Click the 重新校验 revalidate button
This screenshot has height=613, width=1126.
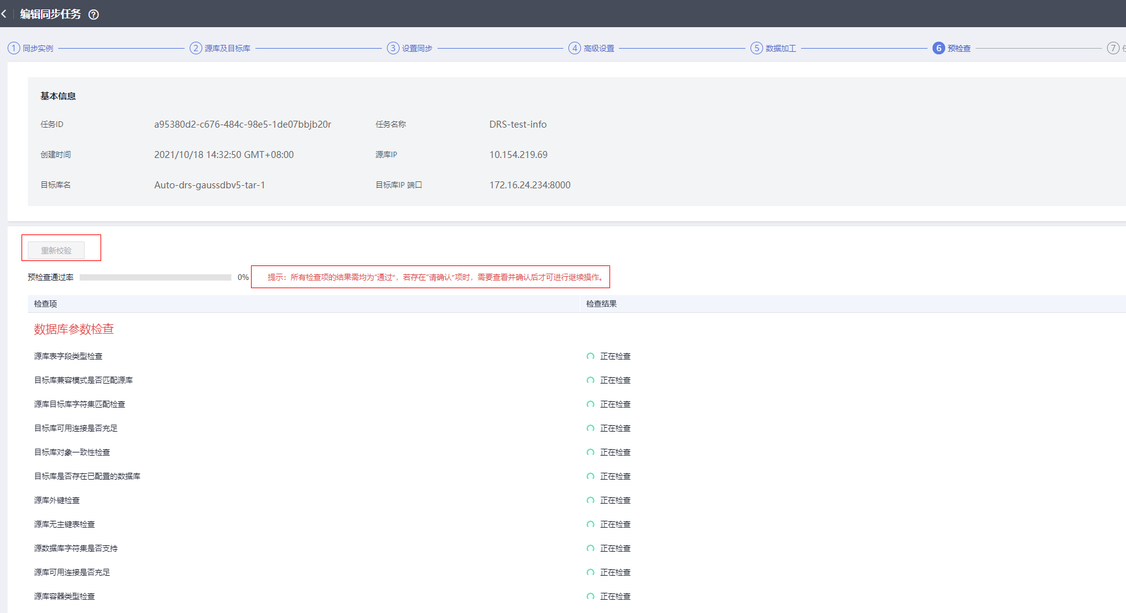(x=56, y=250)
